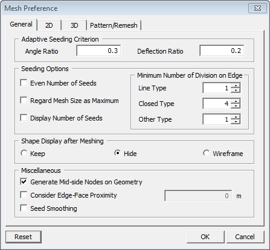Increase Line Type division count

tap(236, 86)
